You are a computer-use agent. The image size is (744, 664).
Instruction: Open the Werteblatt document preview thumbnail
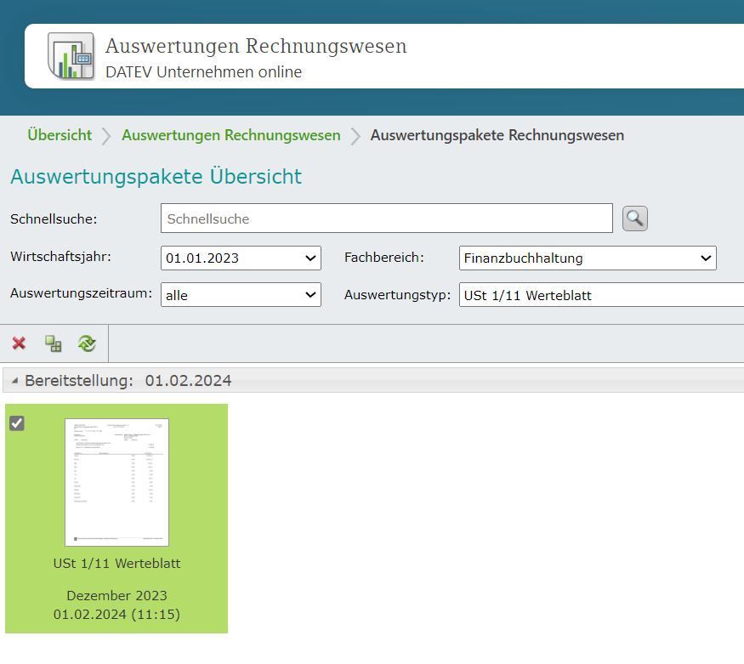[116, 481]
